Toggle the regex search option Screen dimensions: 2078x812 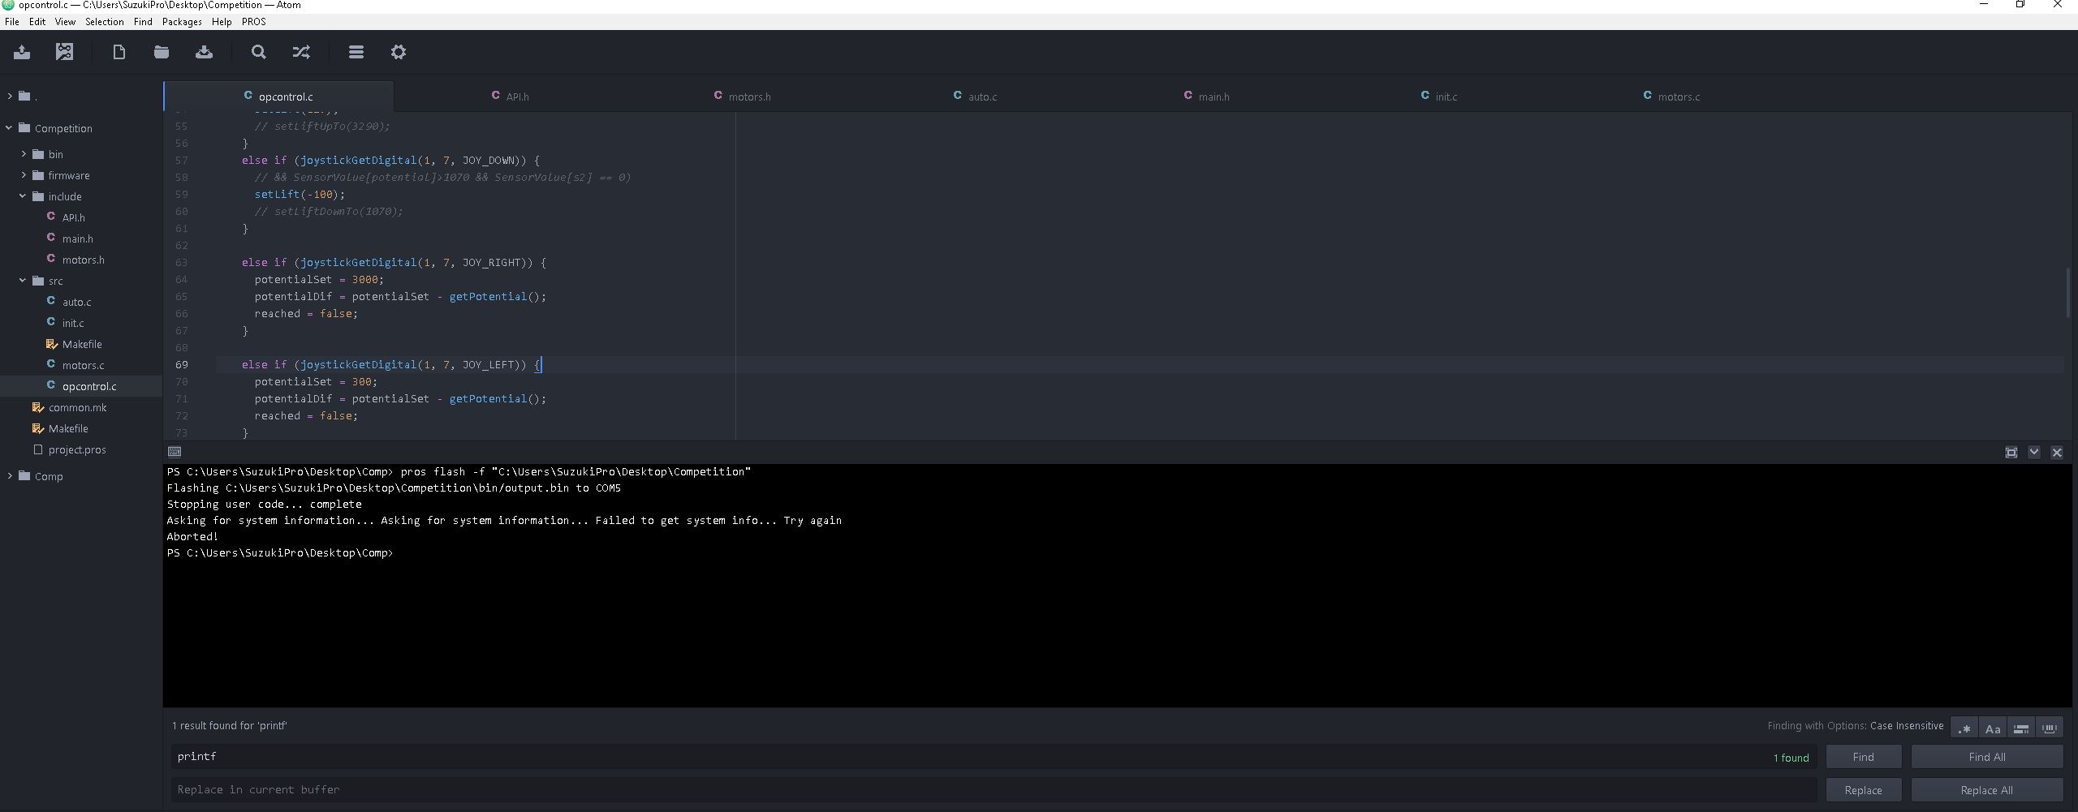[x=1964, y=728]
